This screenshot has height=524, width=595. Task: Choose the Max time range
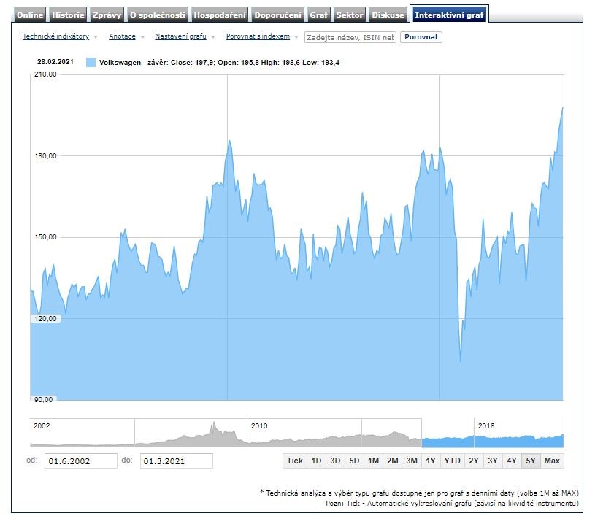[552, 461]
